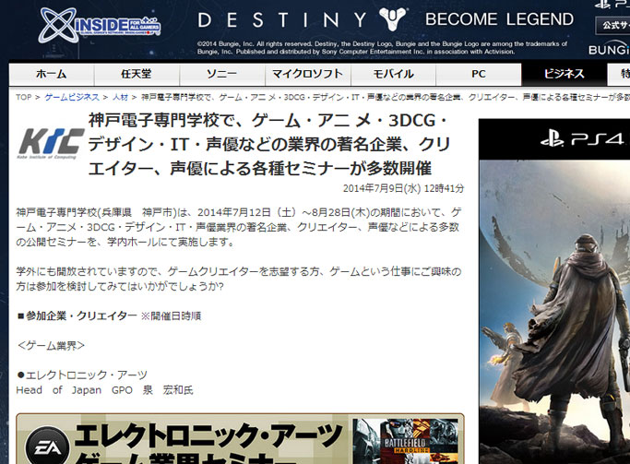Click the Head of Japan GPO line

105,390
